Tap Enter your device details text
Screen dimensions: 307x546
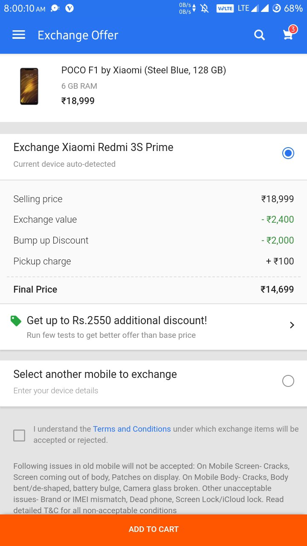pos(56,391)
